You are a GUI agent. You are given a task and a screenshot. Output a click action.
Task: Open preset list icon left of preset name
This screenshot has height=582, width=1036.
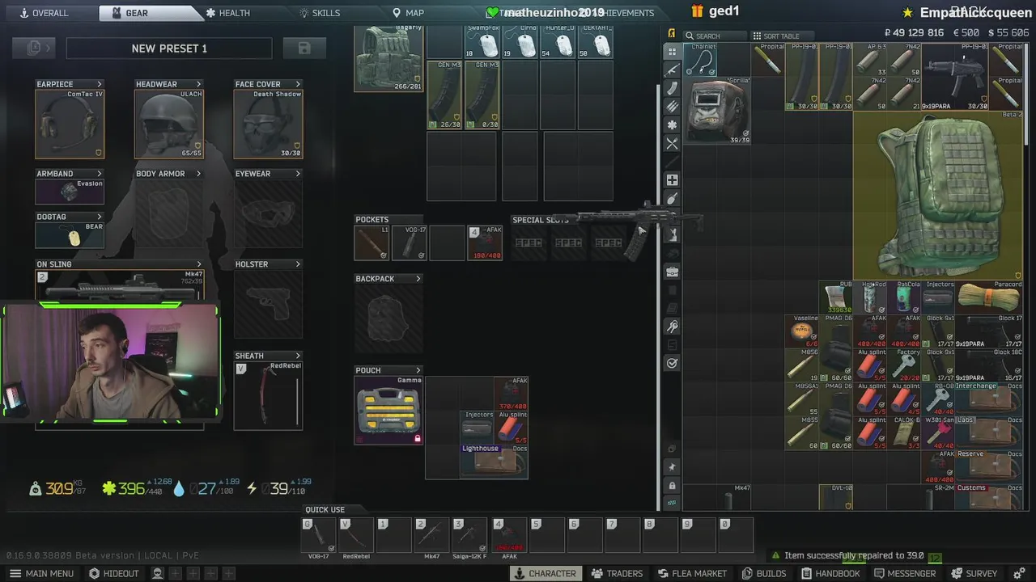pos(33,48)
